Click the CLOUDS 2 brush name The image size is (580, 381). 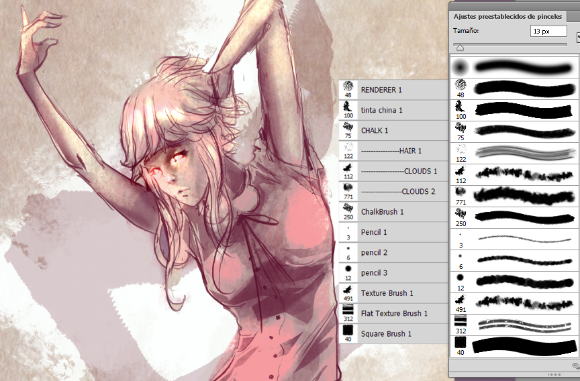418,191
